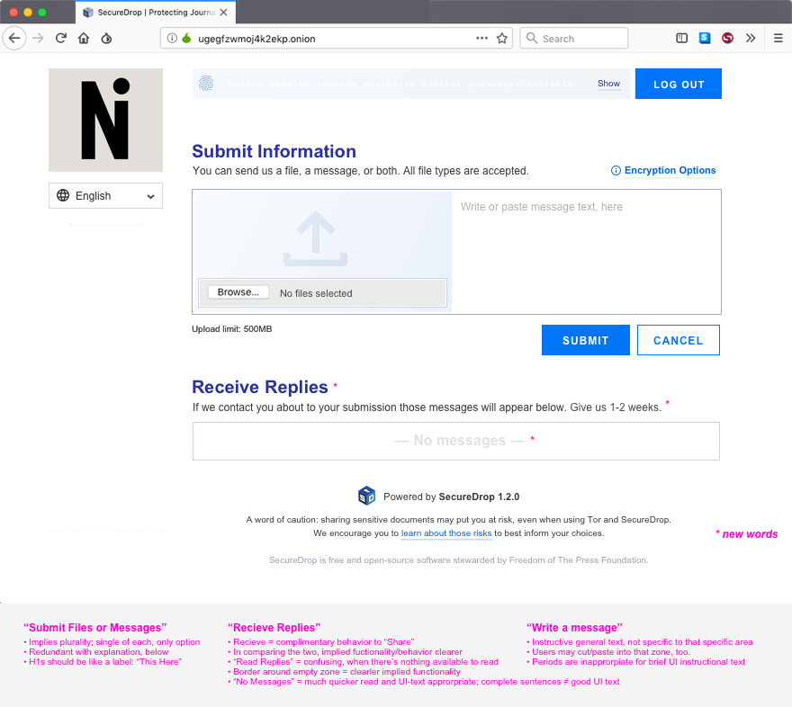Click the Upload limit: 500MB text

click(x=232, y=329)
